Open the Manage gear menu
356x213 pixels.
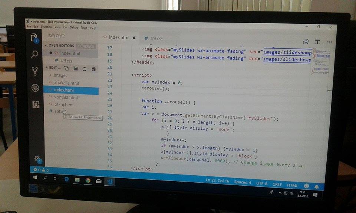point(37,159)
